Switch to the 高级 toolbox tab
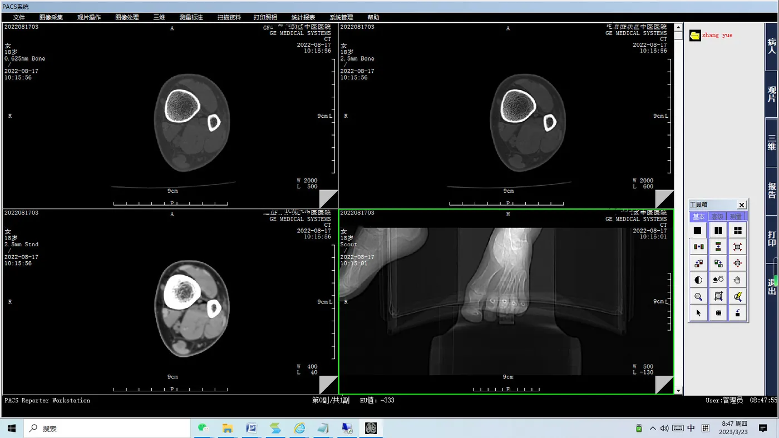Image resolution: width=779 pixels, height=438 pixels. (717, 217)
